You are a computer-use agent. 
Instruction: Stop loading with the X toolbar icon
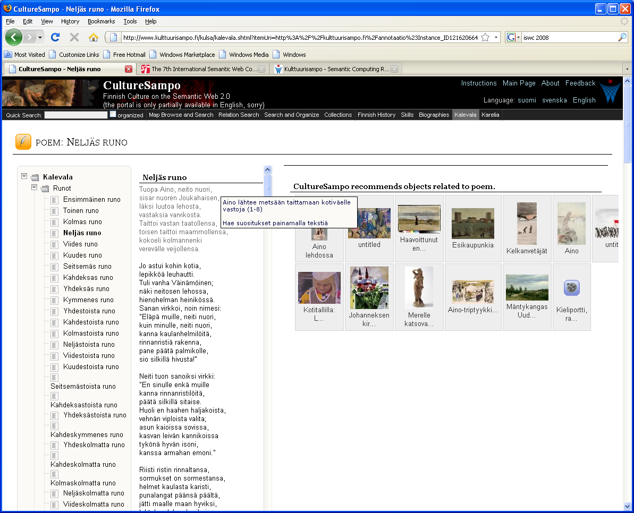click(74, 38)
